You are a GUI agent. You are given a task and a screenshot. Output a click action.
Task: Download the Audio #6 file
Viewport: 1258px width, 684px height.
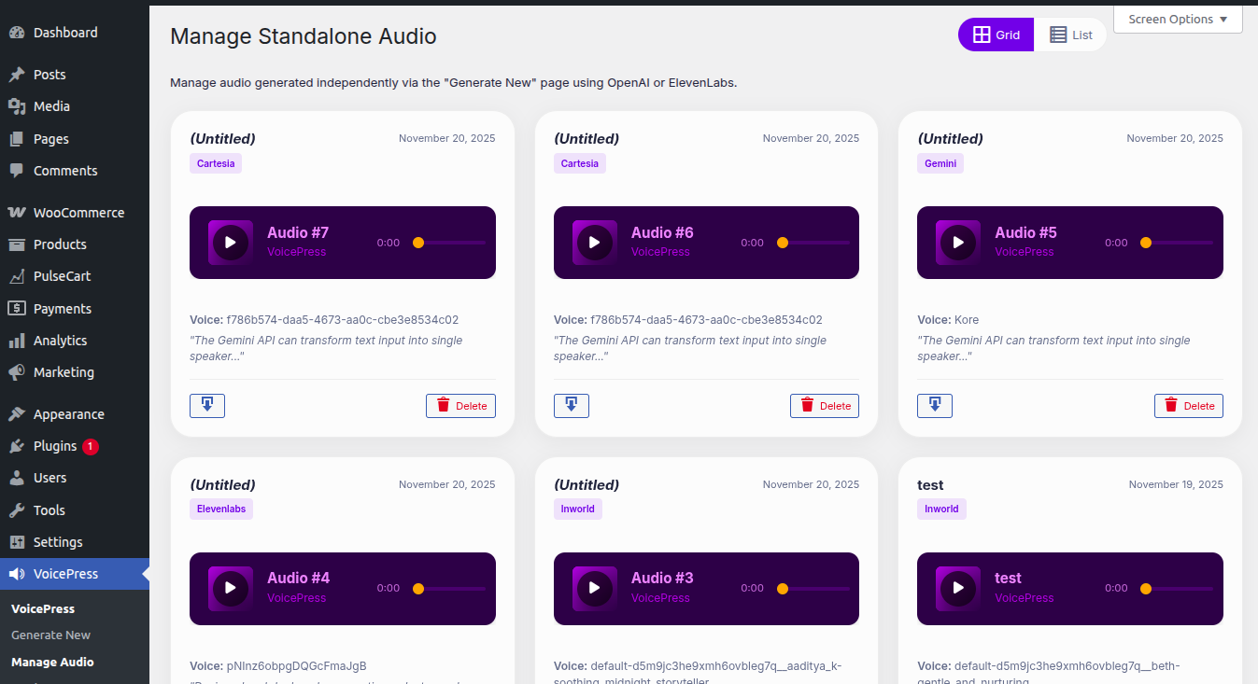pos(572,406)
